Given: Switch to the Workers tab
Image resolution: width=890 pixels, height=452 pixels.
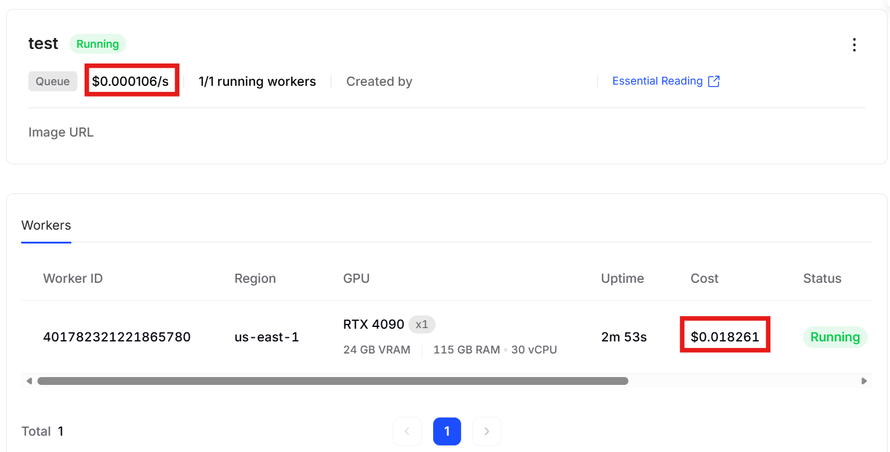Looking at the screenshot, I should coord(46,225).
